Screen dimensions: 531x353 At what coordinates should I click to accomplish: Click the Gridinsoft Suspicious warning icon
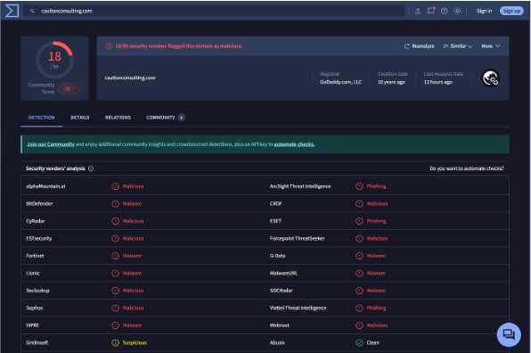pyautogui.click(x=116, y=343)
